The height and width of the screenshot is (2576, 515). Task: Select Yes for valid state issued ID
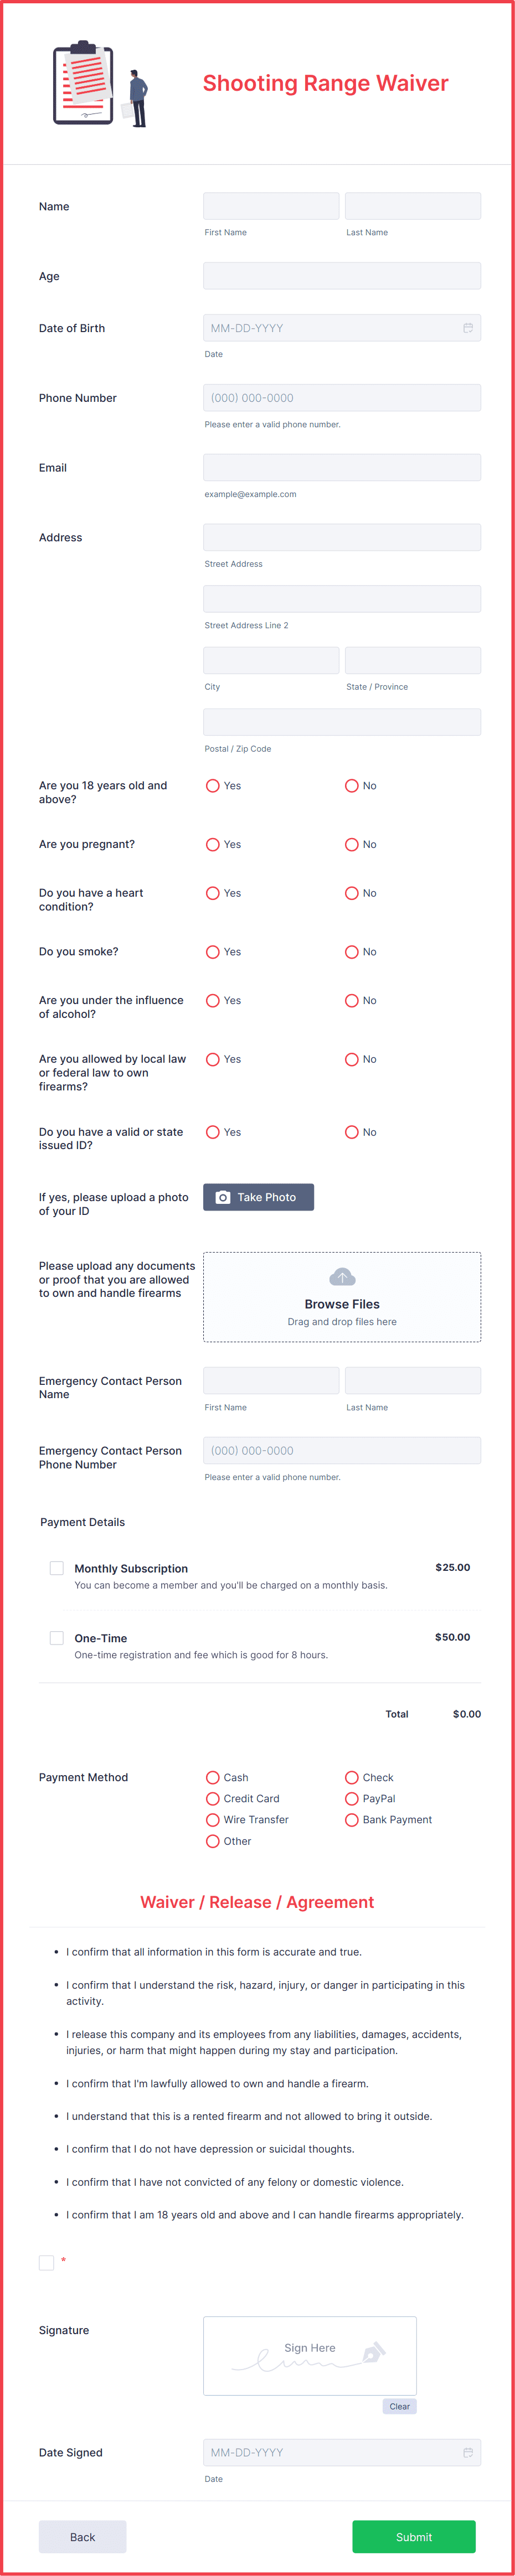(212, 1132)
